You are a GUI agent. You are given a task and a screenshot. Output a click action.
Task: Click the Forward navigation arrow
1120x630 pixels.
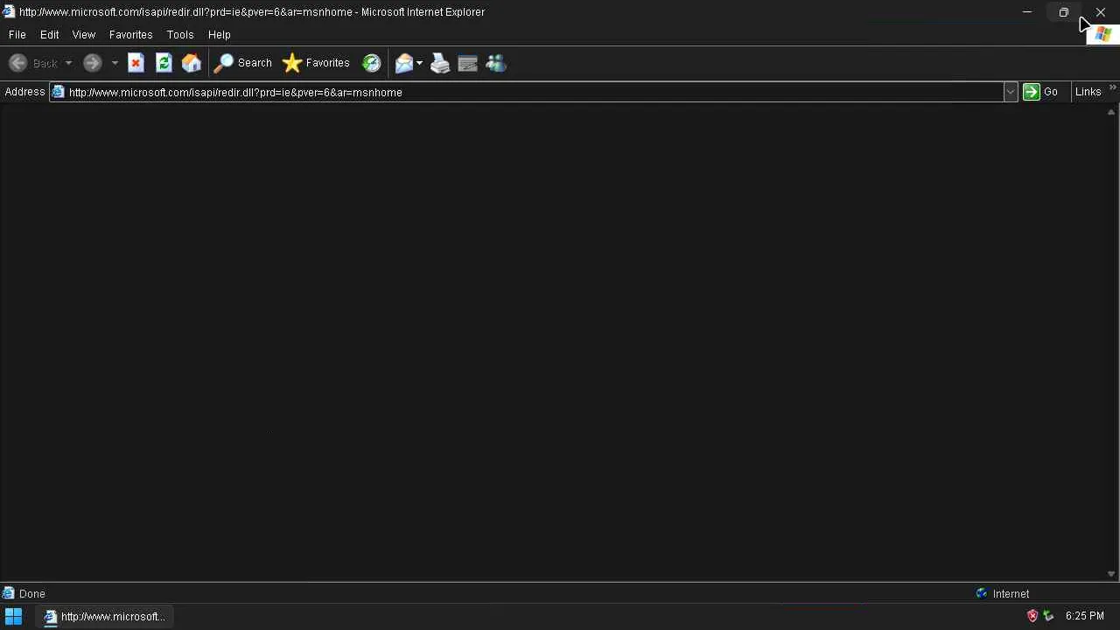[92, 63]
